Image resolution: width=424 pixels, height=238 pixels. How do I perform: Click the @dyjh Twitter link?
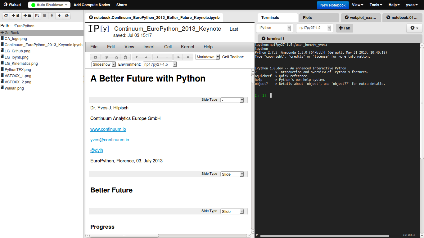(97, 150)
